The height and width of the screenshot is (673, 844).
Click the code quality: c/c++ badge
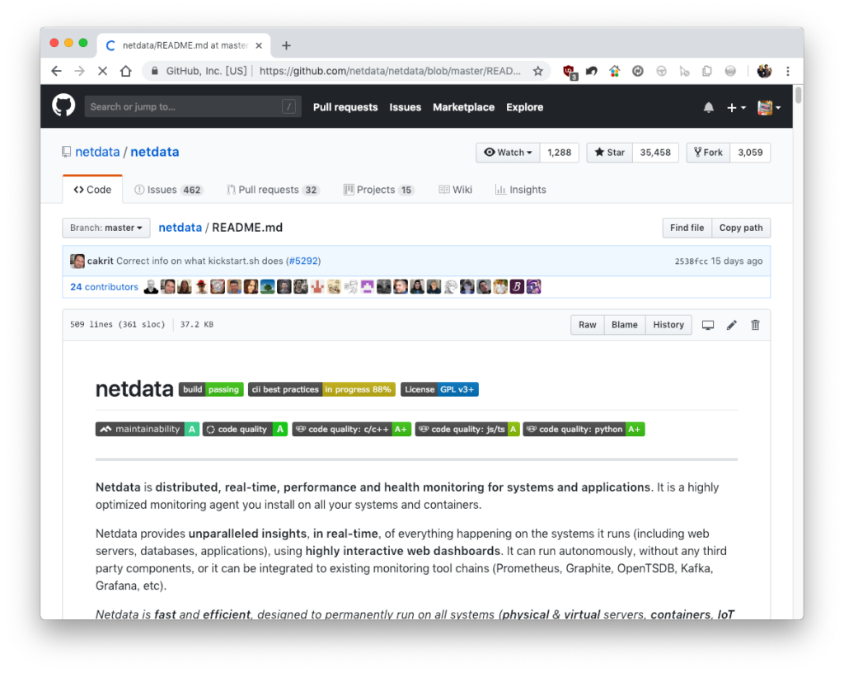(x=351, y=429)
